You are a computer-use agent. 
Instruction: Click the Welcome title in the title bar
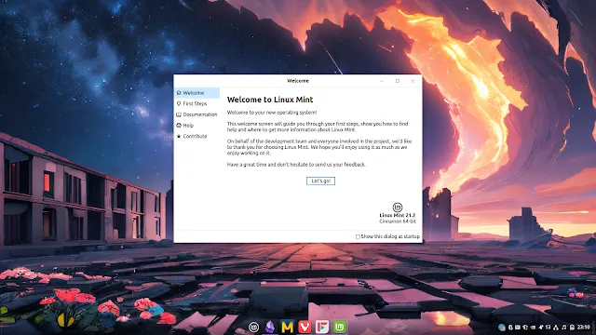[298, 81]
